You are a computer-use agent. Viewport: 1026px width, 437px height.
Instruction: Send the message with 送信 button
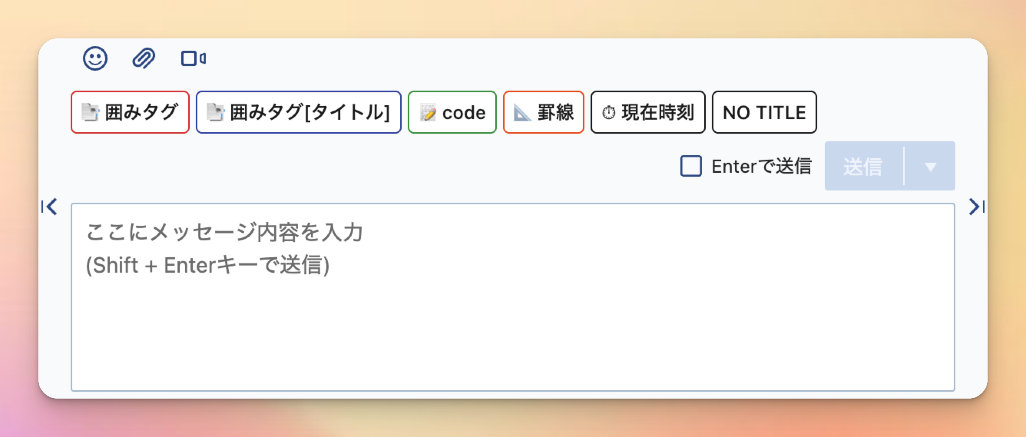pyautogui.click(x=864, y=166)
